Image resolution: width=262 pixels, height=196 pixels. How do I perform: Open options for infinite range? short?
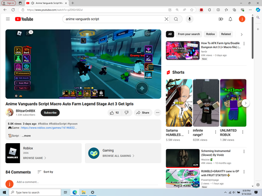click(x=215, y=132)
